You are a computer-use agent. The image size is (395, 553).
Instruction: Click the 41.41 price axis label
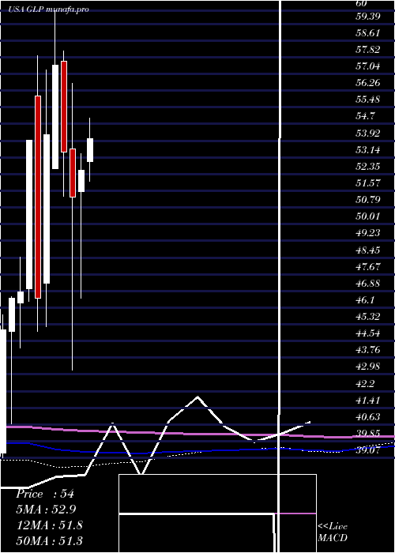tap(368, 401)
